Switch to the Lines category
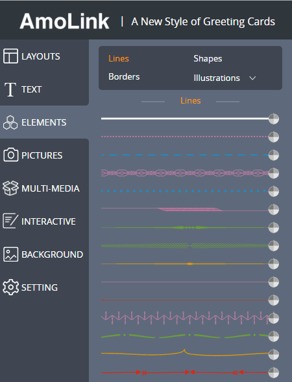292x382 pixels. 119,58
